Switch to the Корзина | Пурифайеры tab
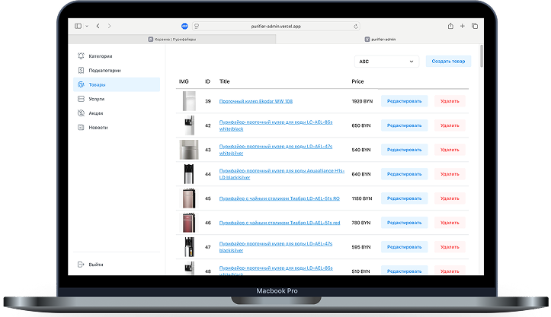The width and height of the screenshot is (551, 317). 172,40
